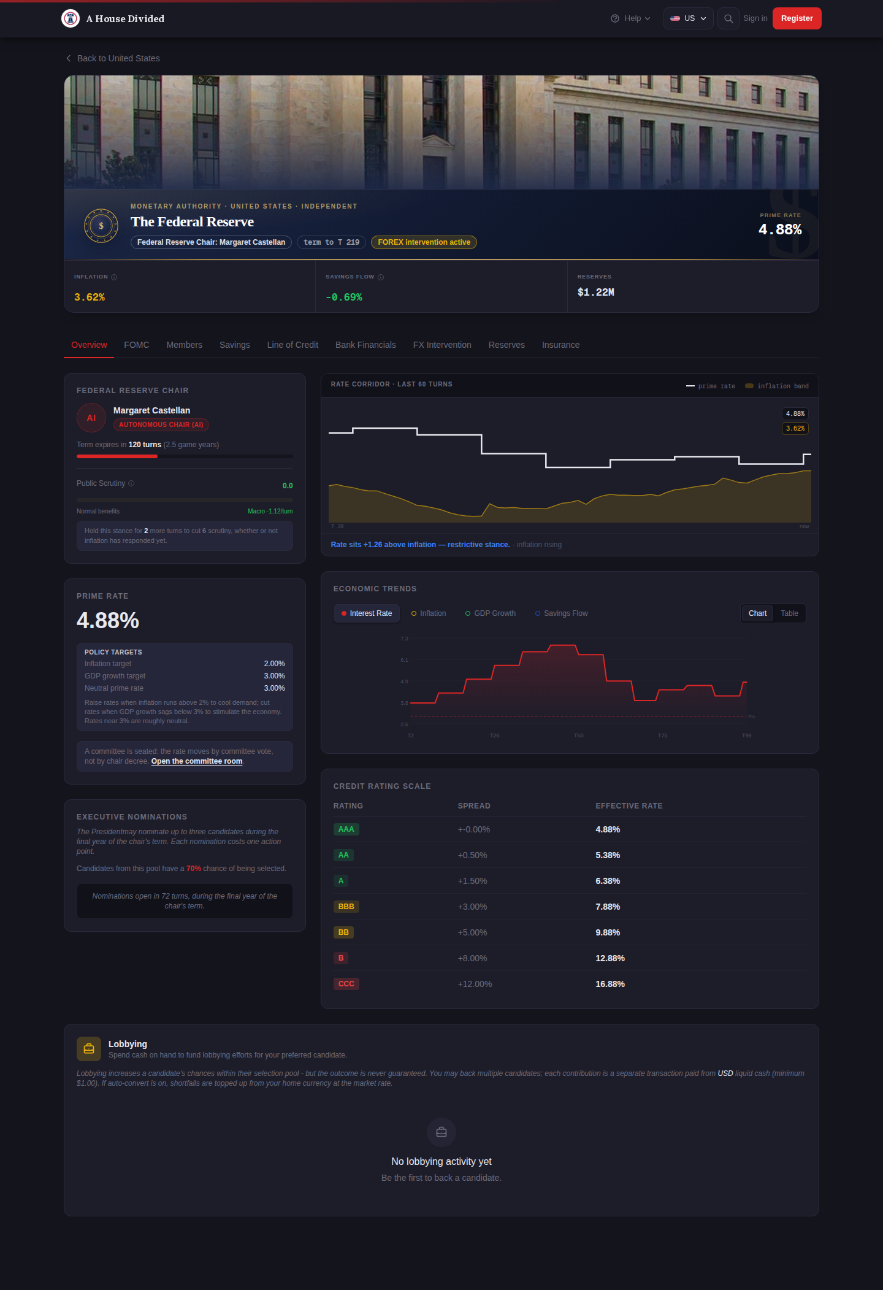Viewport: 883px width, 1290px height.
Task: Click the Neutral prime rate 3.00% value
Action: click(x=274, y=688)
